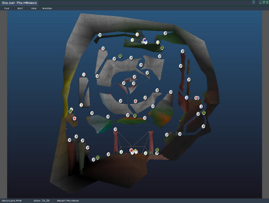Select medkit on the left brown ledge
The width and height of the screenshot is (269, 203).
[x=75, y=118]
